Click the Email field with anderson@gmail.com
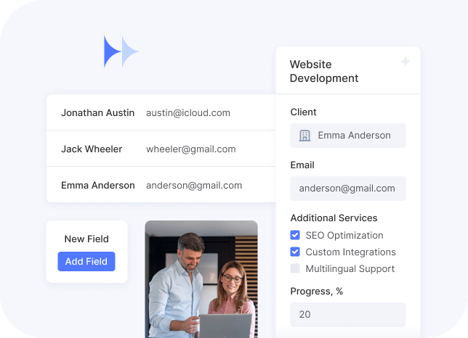This screenshot has width=468, height=338. tap(348, 189)
